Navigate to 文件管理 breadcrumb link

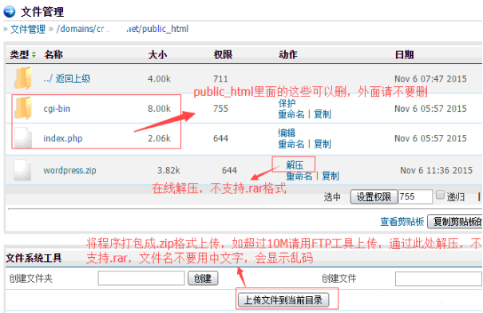28,30
